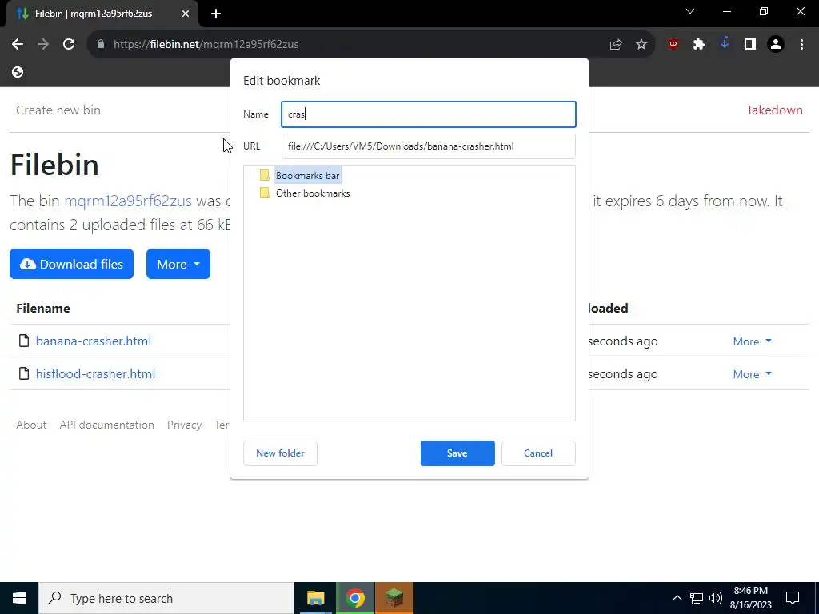Click the About footer link
Viewport: 819px width, 614px height.
(31, 425)
